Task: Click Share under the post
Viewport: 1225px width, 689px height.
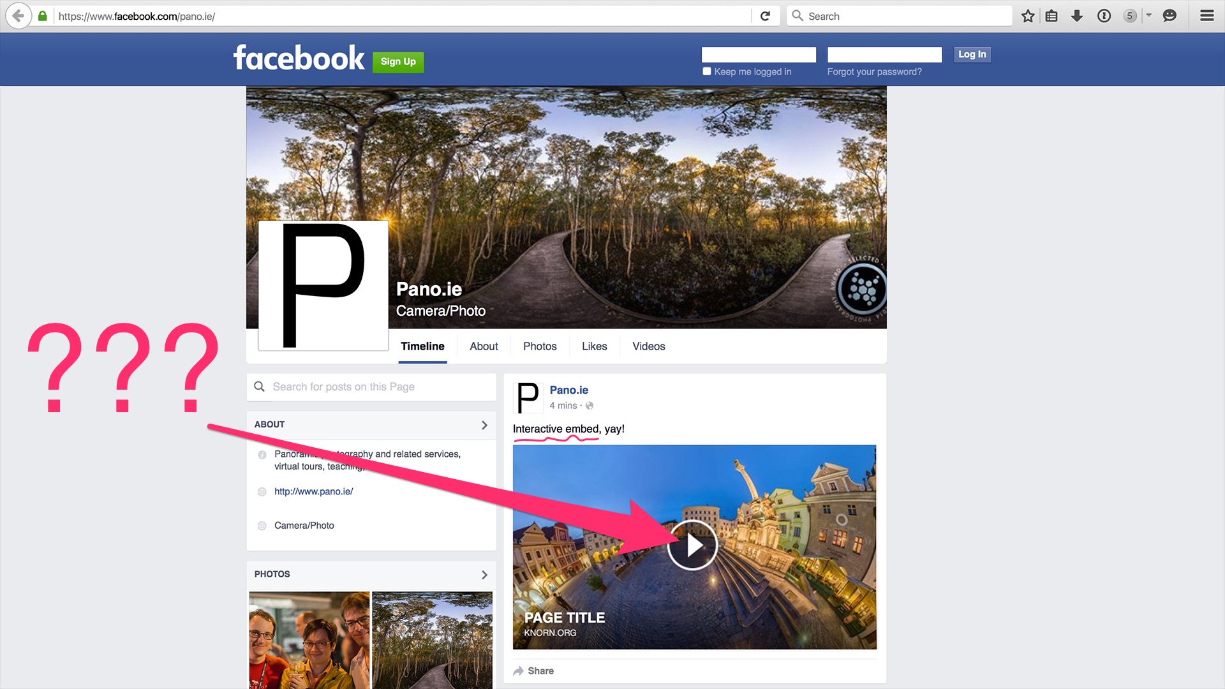Action: tap(540, 671)
